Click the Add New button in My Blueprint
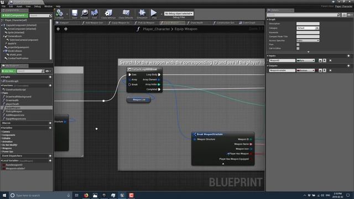Screen dimensions: 354x199 pyautogui.click(x=9, y=71)
